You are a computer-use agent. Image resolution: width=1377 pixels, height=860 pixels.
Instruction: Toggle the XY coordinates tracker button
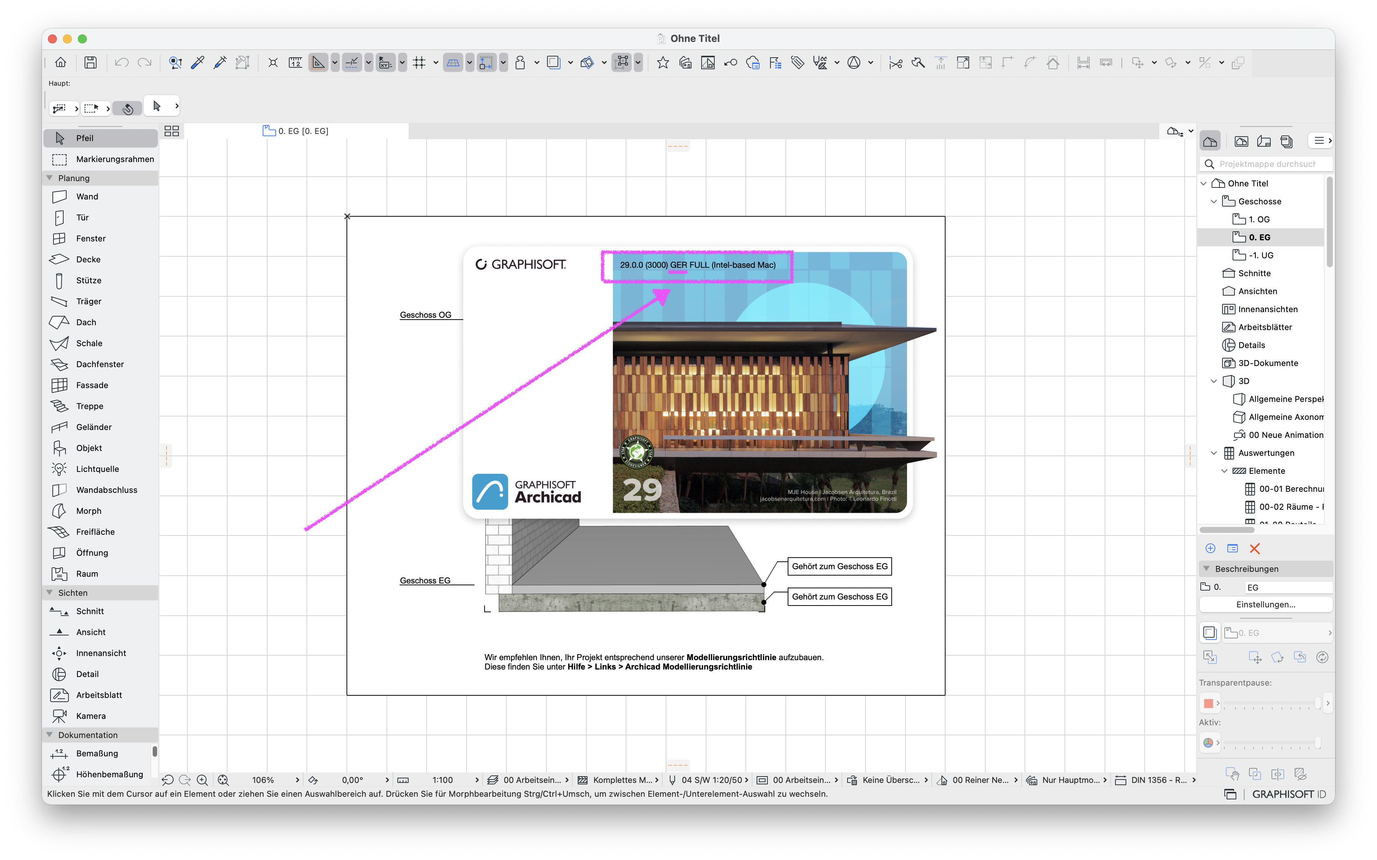pos(386,62)
